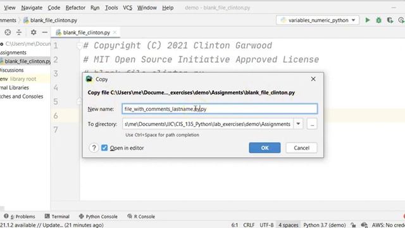Close the Copy dialog with X

(313, 79)
